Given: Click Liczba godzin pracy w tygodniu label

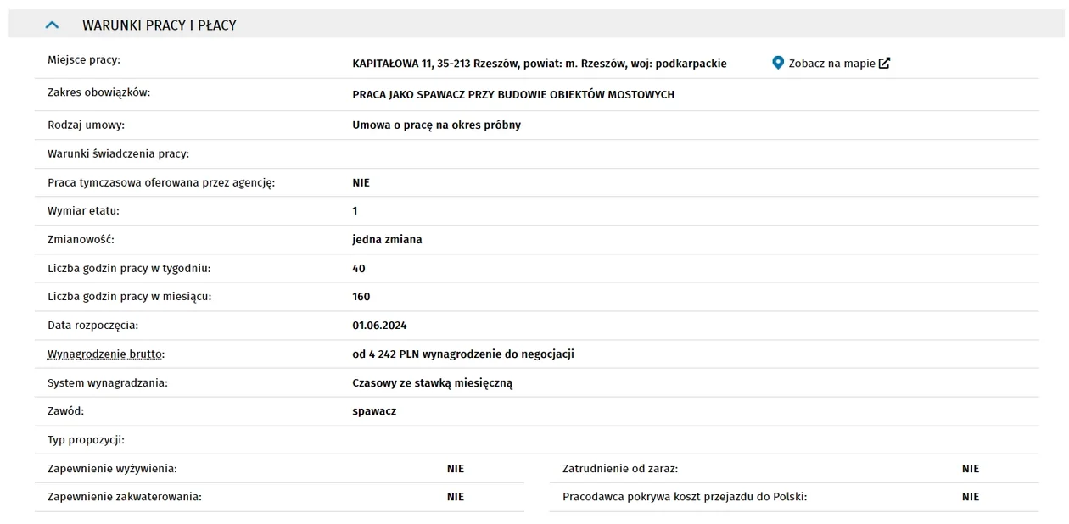Looking at the screenshot, I should [129, 269].
